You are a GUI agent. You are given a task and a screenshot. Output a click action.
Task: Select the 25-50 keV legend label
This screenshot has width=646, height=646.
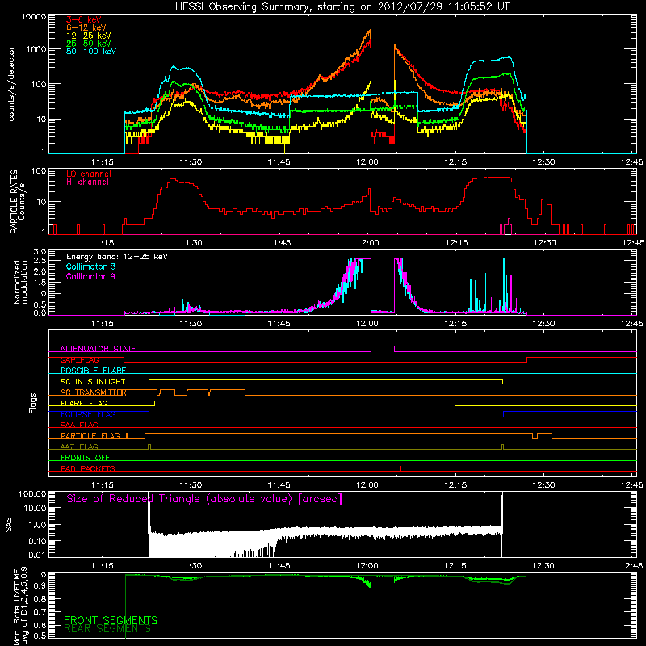(89, 44)
